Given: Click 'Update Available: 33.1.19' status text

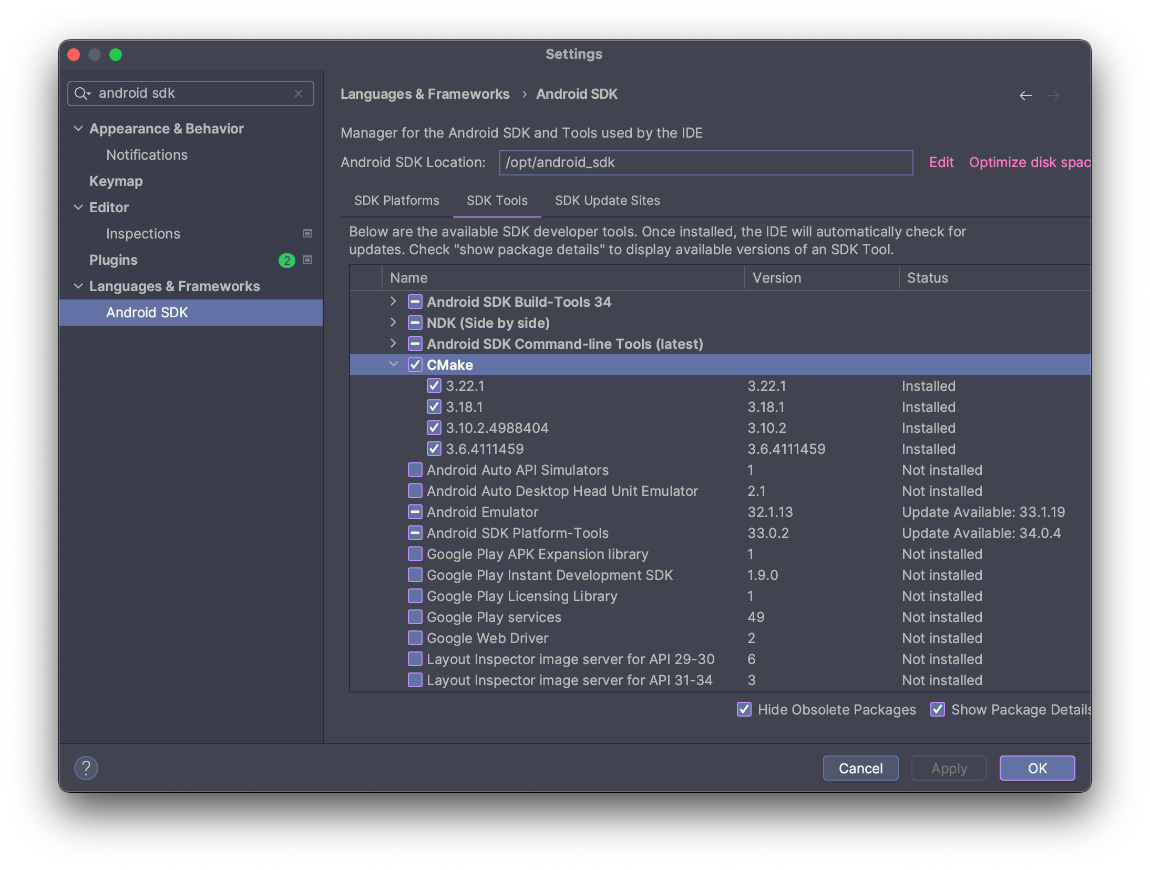Looking at the screenshot, I should (x=983, y=512).
